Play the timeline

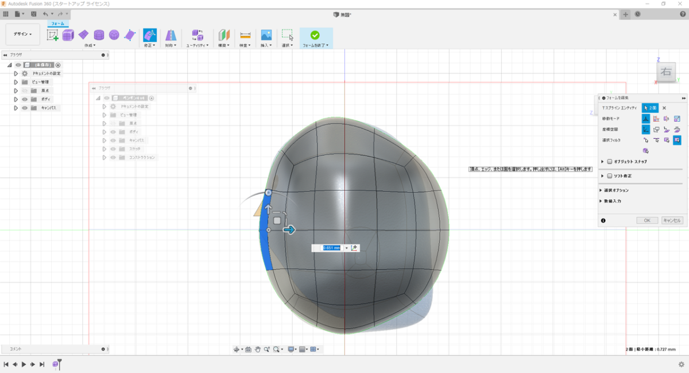[24, 364]
